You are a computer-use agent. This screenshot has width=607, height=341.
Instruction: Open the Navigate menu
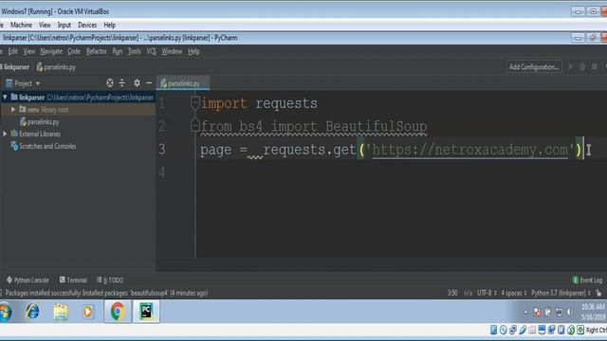click(51, 51)
